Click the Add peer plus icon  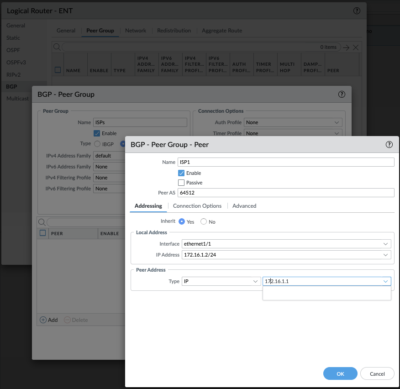click(43, 320)
